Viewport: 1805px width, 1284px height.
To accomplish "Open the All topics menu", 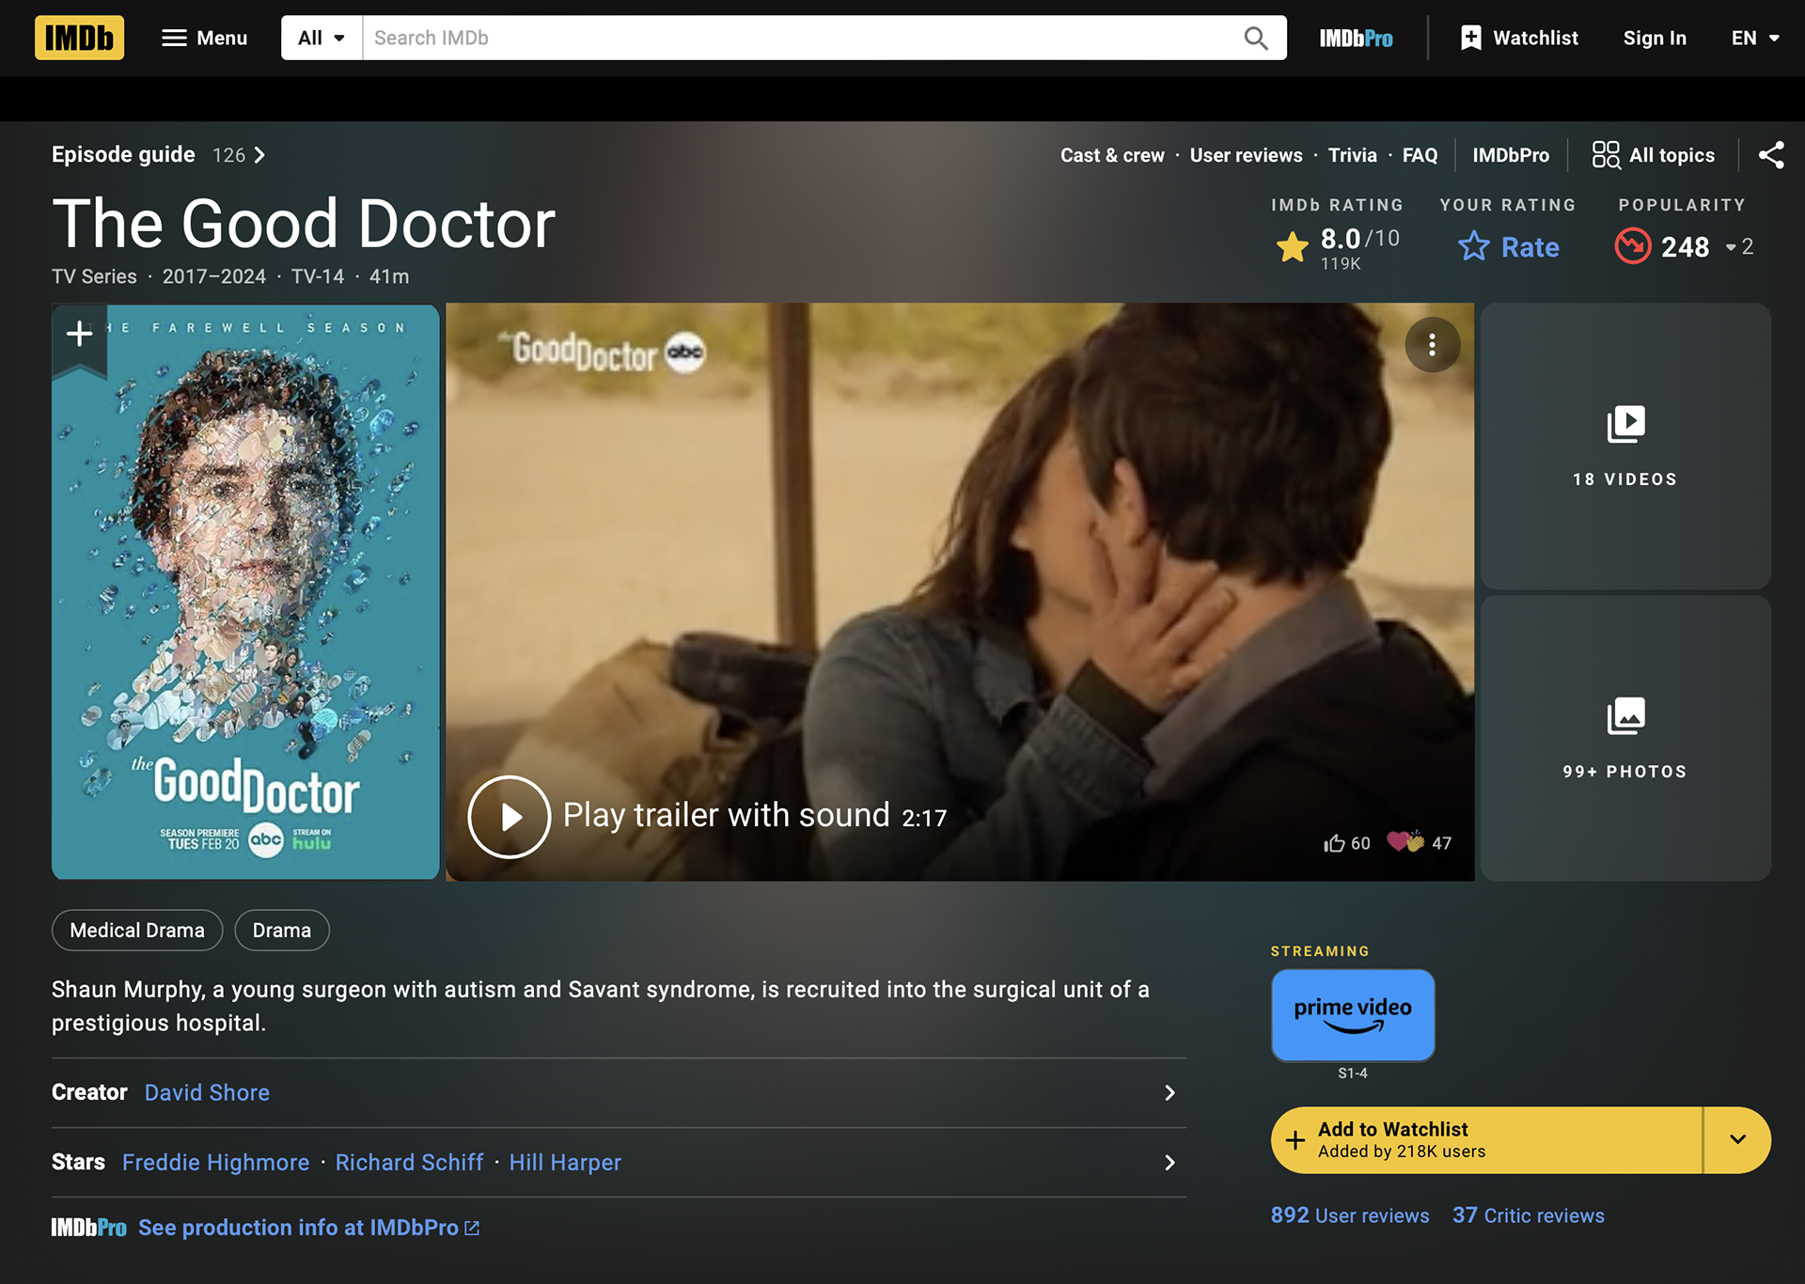I will pos(1654,155).
